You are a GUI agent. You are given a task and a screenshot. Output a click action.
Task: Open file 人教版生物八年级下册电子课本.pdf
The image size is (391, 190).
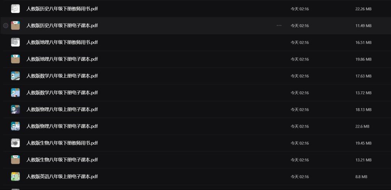(x=62, y=160)
